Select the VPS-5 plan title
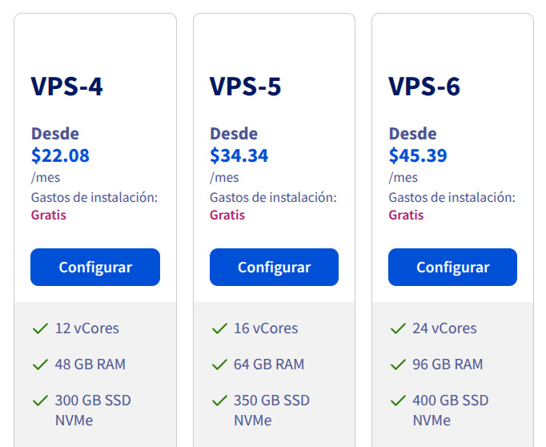546x447 pixels. [246, 87]
